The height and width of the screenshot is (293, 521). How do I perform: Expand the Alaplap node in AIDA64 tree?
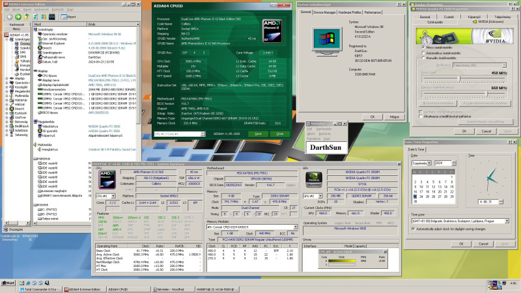pyautogui.click(x=7, y=78)
